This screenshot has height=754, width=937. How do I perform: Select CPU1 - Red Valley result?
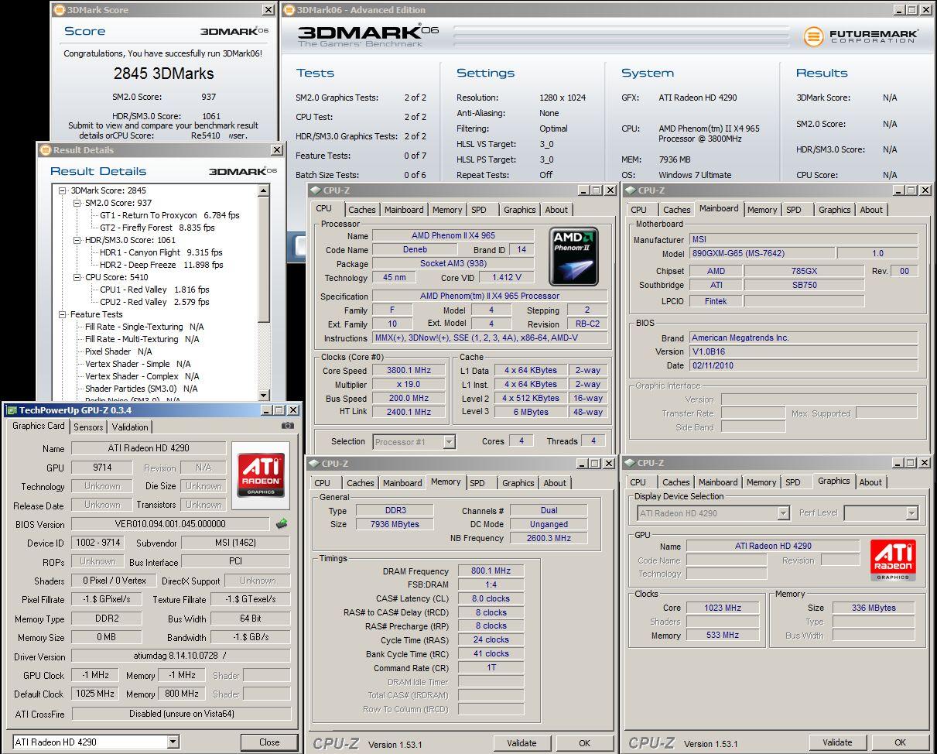click(x=154, y=290)
